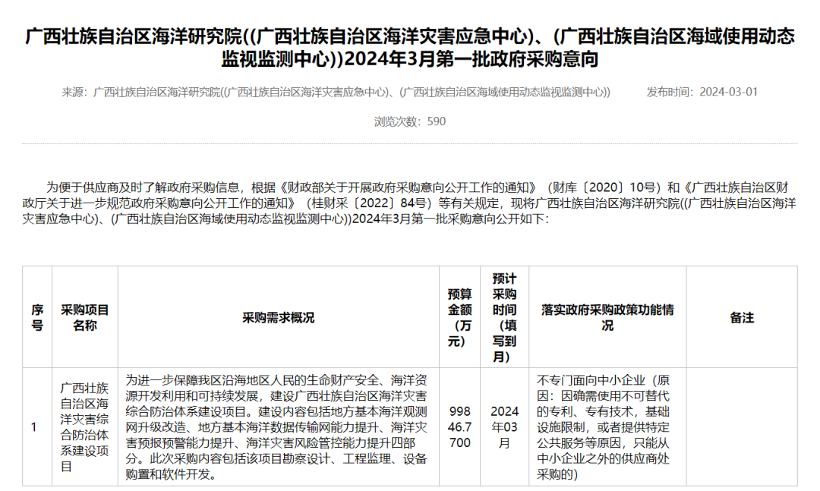The image size is (820, 491).
Task: Select the 序号 column header
Action: (x=37, y=317)
